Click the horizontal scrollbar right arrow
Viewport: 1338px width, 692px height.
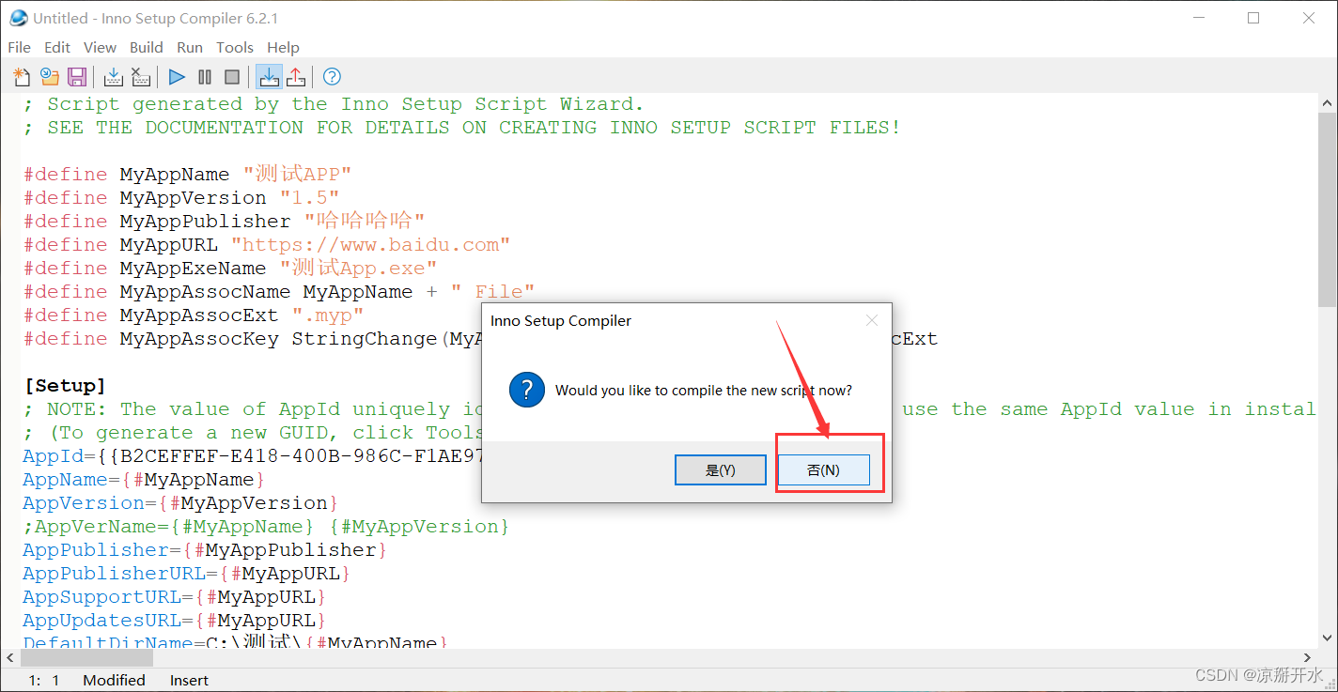pos(1308,657)
